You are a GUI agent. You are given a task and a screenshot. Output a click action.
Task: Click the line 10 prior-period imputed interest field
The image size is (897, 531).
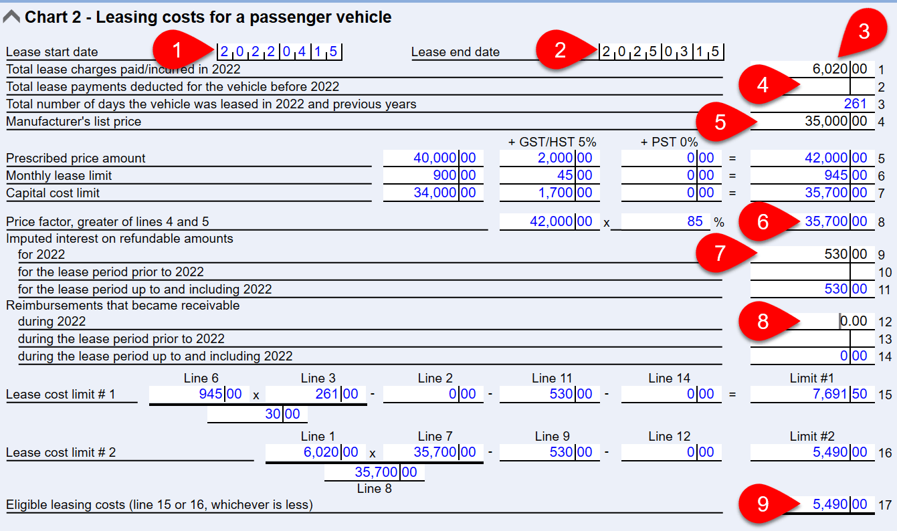pyautogui.click(x=812, y=272)
